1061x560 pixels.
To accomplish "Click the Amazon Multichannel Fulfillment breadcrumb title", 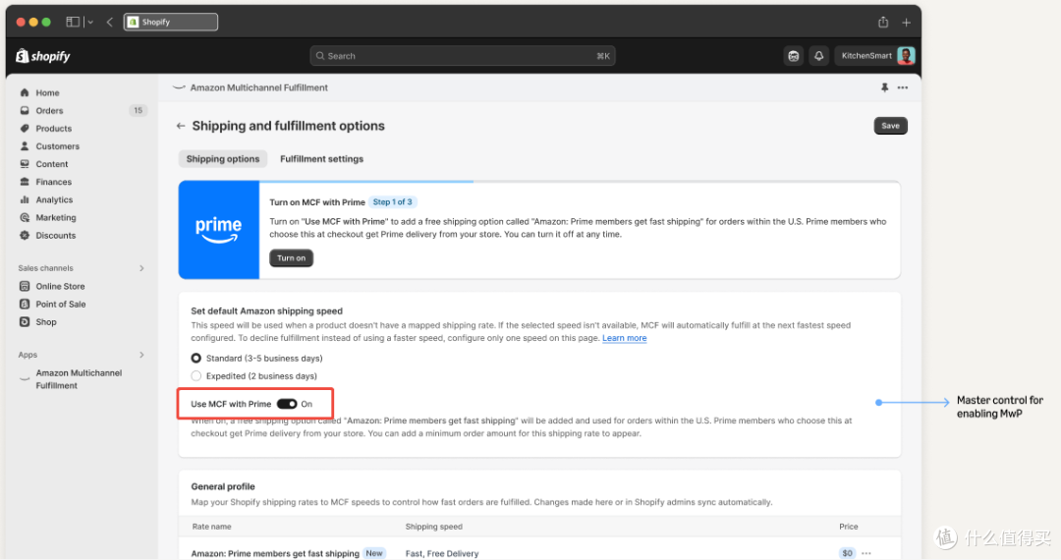I will point(258,87).
